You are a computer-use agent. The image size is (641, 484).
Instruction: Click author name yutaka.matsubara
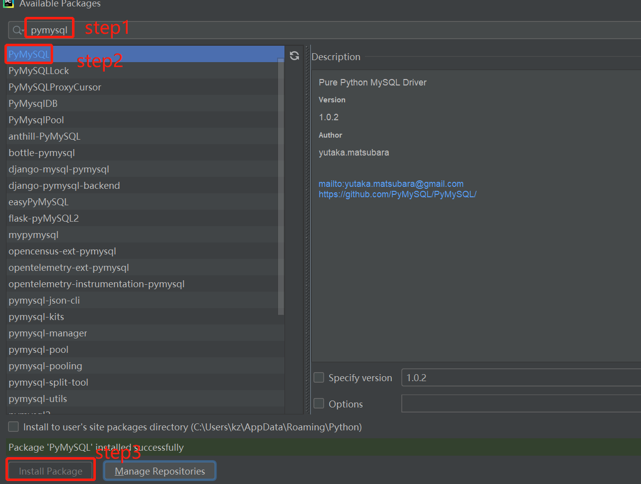(x=354, y=153)
